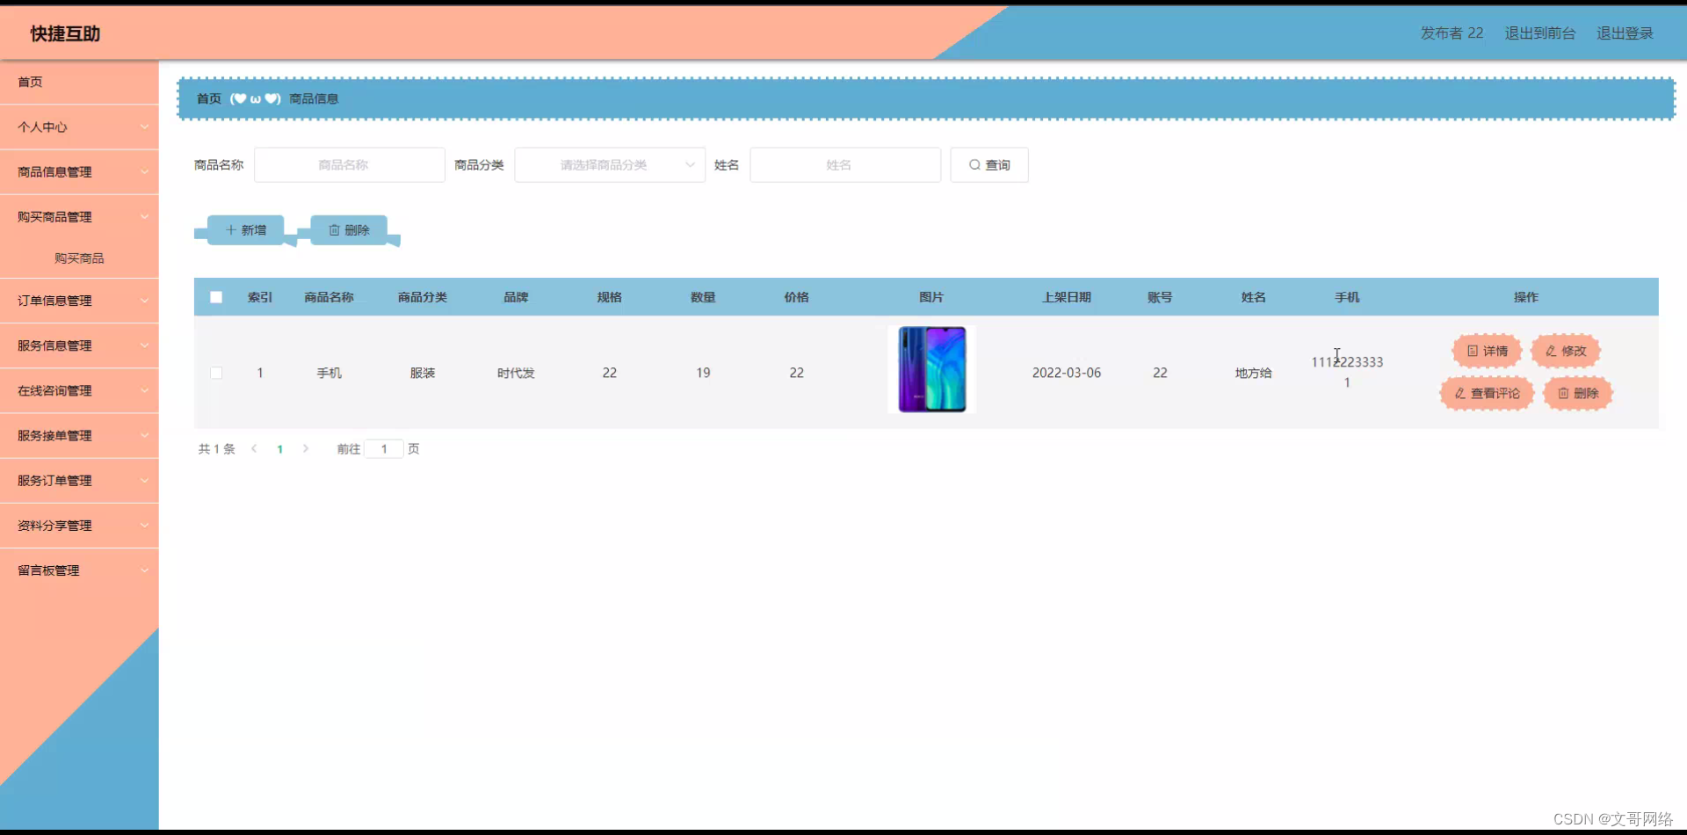Click the next page arrow in pagination
The height and width of the screenshot is (835, 1687).
tap(305, 448)
